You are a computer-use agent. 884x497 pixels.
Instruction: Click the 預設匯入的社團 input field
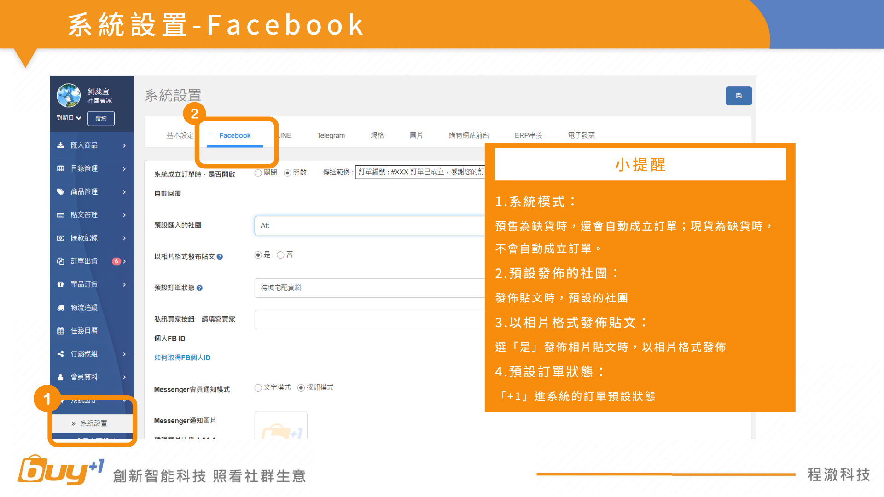click(x=368, y=225)
